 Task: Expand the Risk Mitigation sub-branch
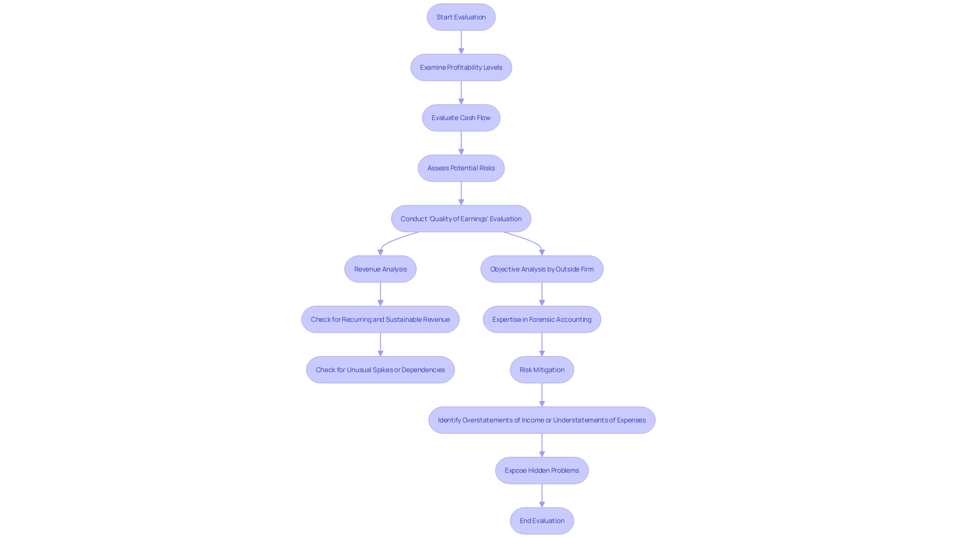pyautogui.click(x=542, y=369)
